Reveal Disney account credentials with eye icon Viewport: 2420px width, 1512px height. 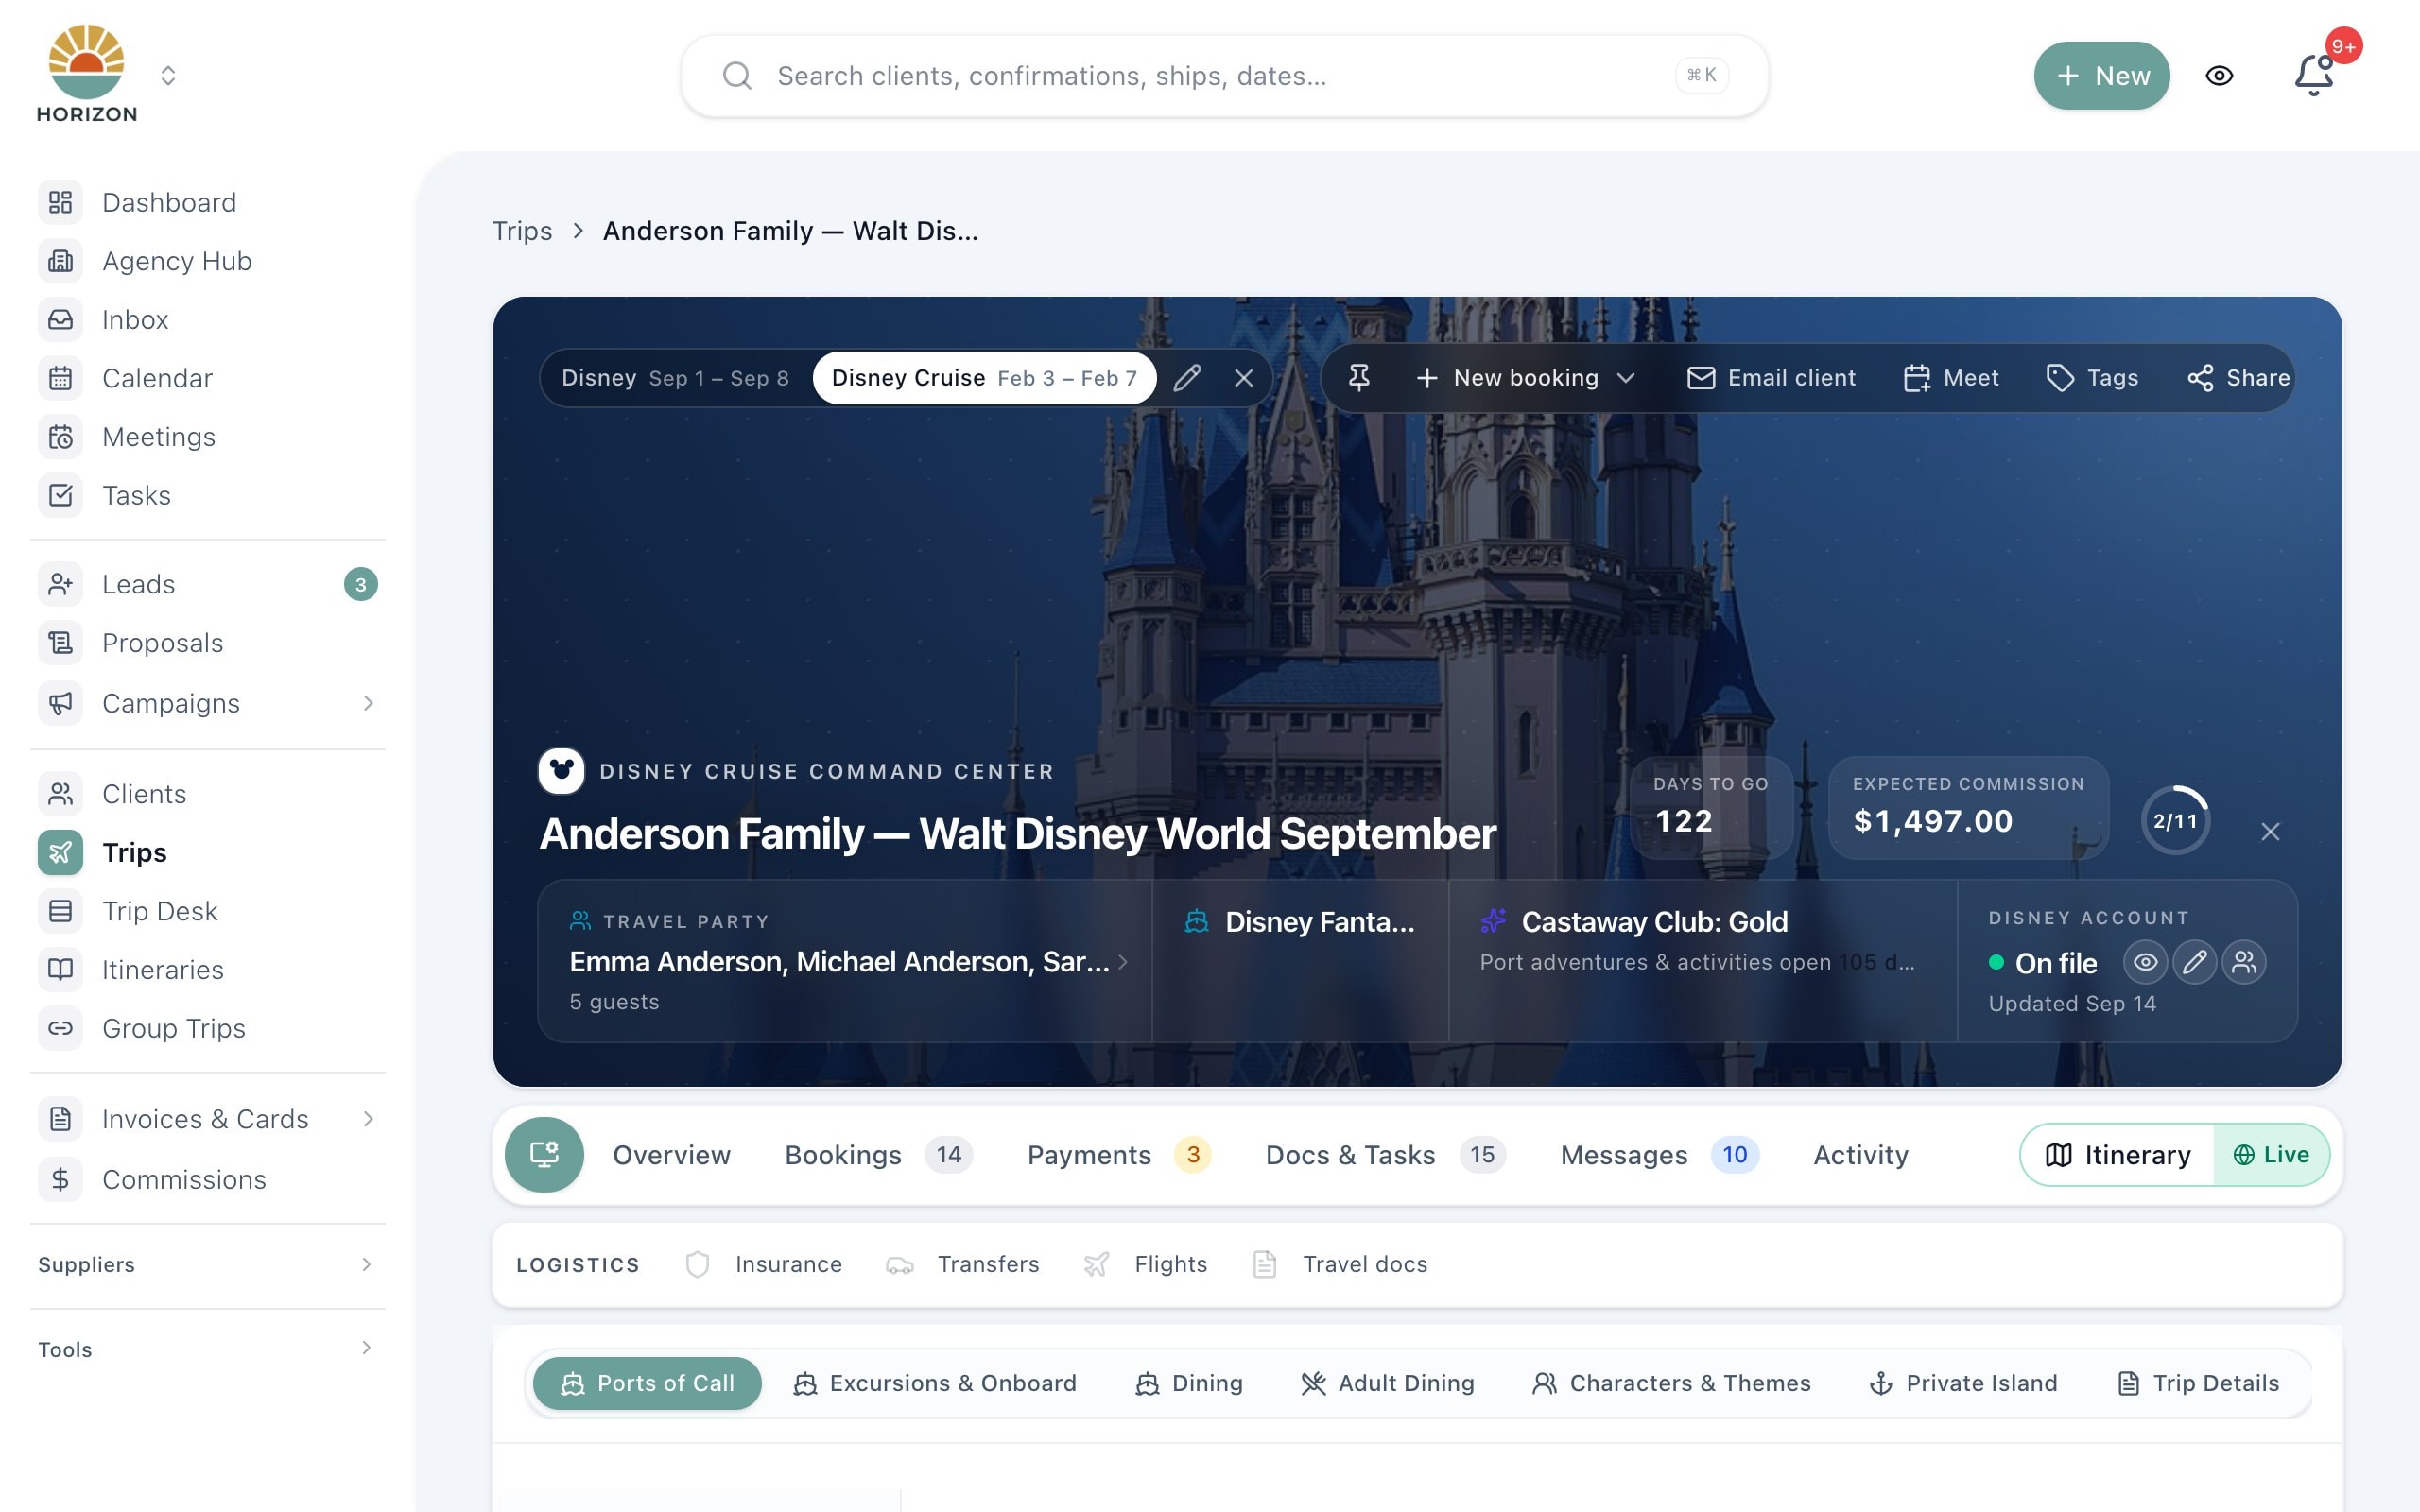[x=2145, y=962]
